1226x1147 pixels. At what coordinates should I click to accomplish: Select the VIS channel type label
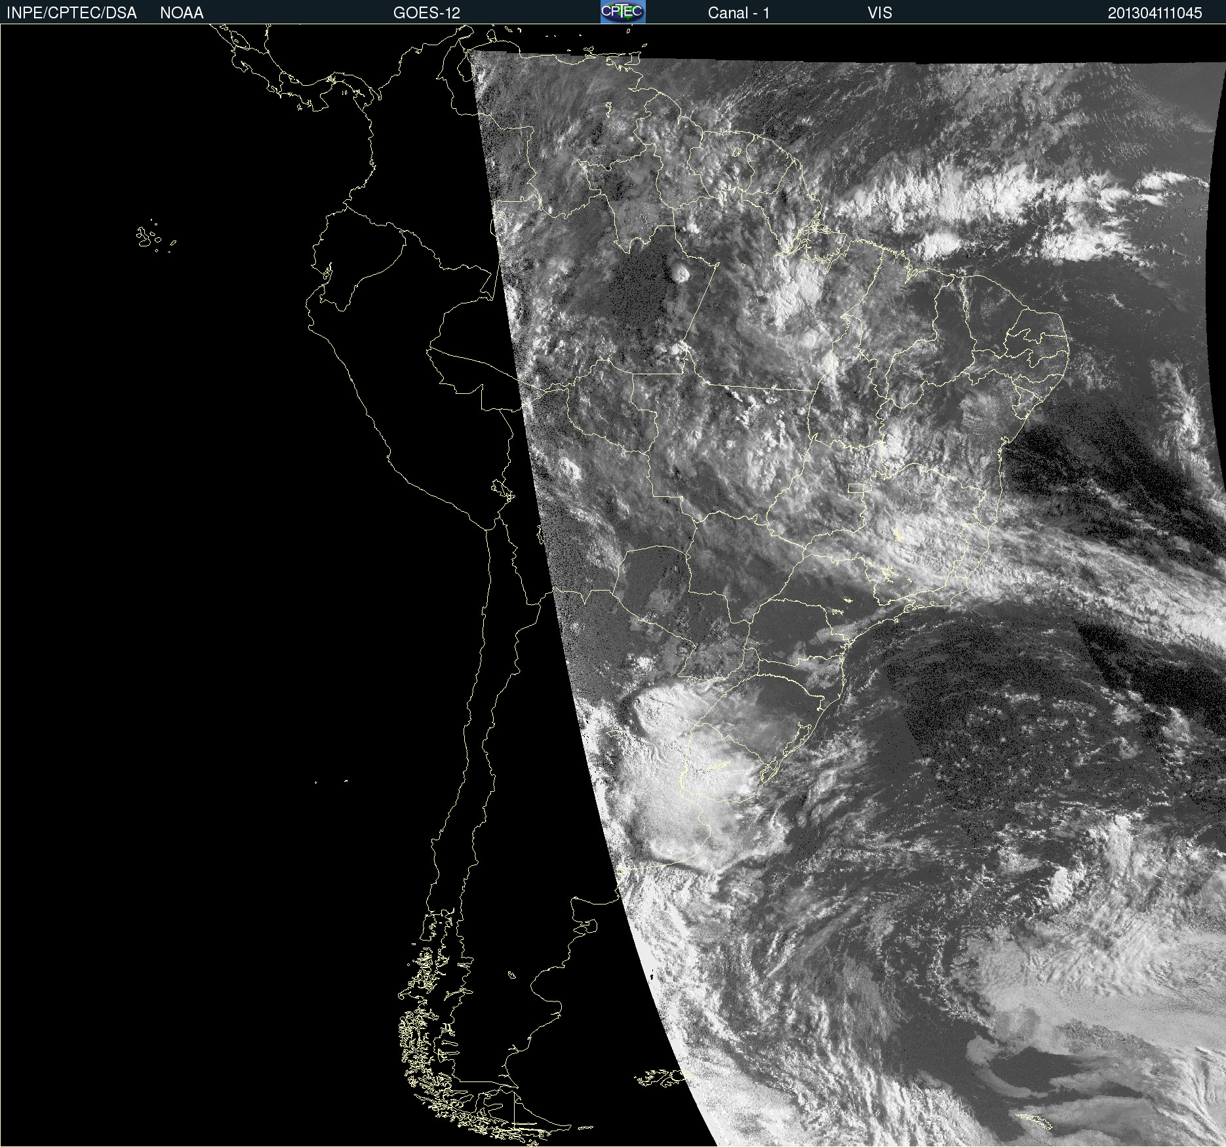[x=879, y=13]
